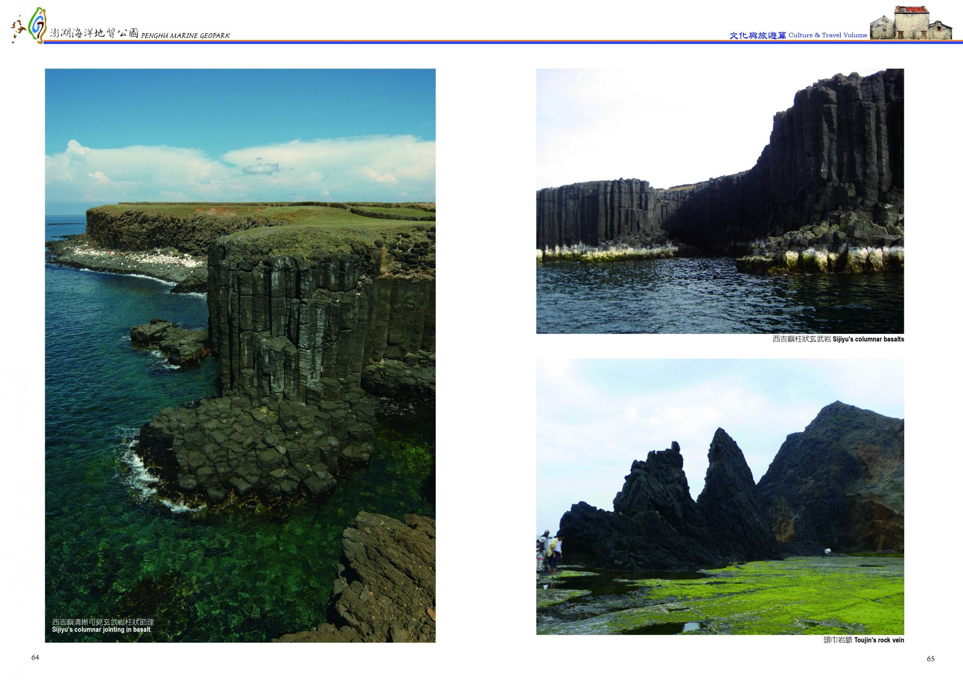Viewport: 963px width, 681px height.
Task: Click caption Sijiyu's columnar jointing in basalt
Action: [x=101, y=629]
